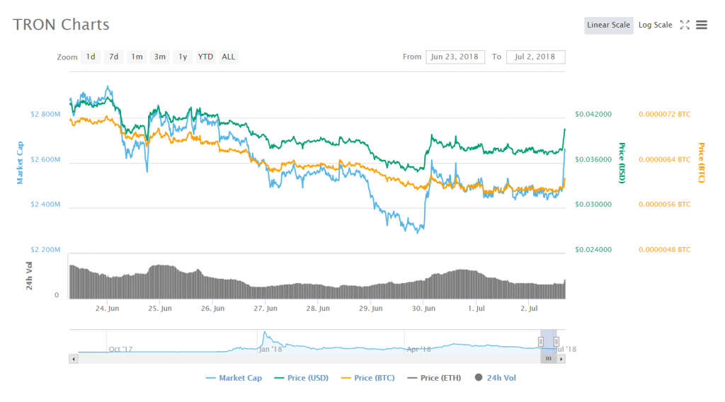Viewport: 725px width, 402px height.
Task: Click the 0.0000072 BTC label
Action: [664, 114]
